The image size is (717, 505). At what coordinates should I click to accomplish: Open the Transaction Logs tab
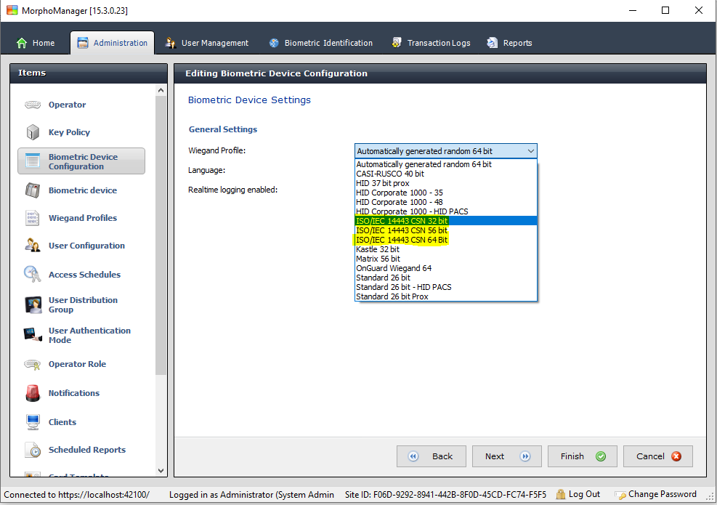click(430, 42)
